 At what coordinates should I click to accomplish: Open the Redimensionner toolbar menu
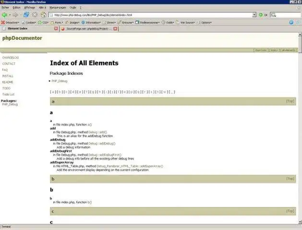pos(147,23)
